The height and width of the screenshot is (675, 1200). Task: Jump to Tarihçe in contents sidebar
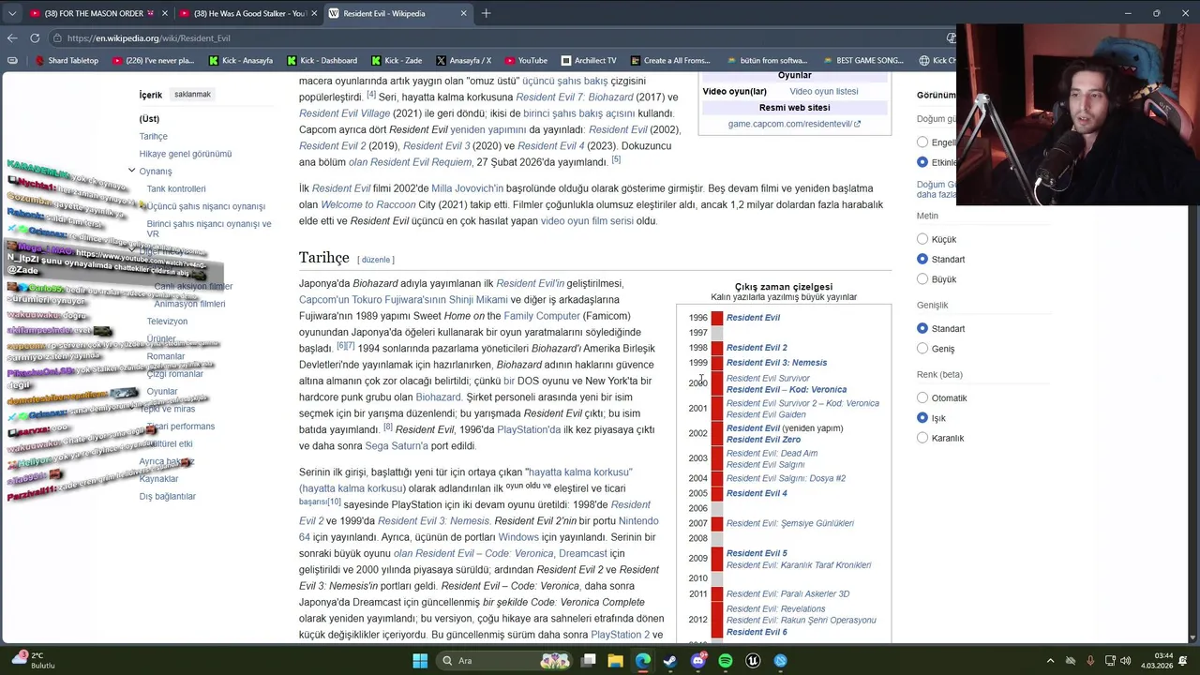[x=153, y=136]
